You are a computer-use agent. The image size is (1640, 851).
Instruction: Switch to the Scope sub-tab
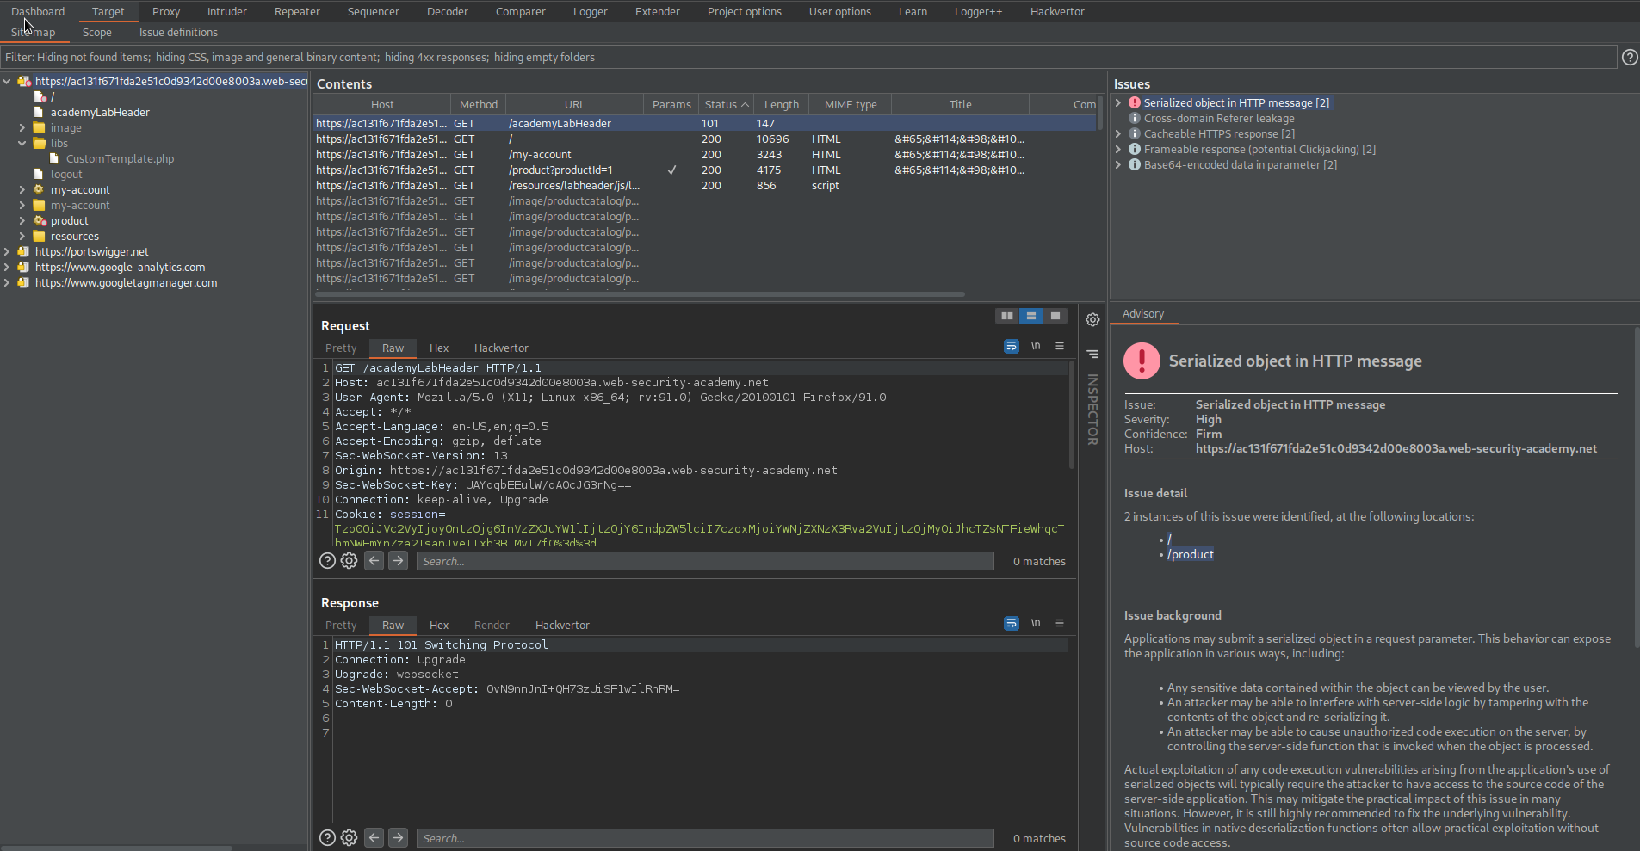click(x=96, y=32)
